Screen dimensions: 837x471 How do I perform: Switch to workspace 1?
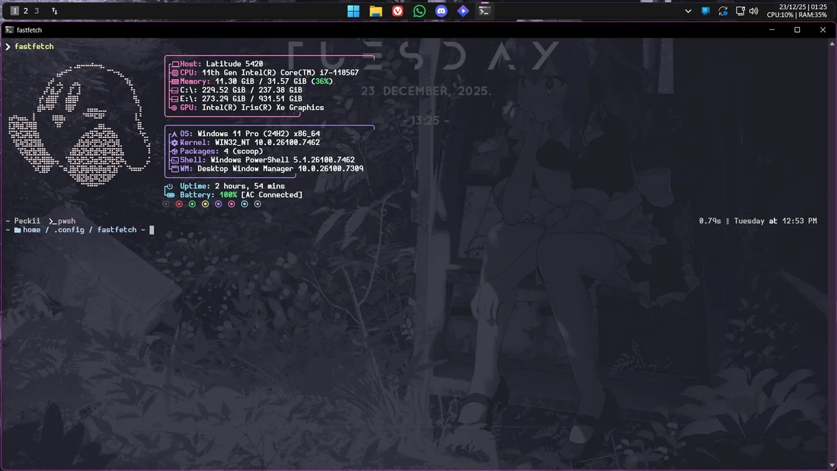[x=15, y=11]
